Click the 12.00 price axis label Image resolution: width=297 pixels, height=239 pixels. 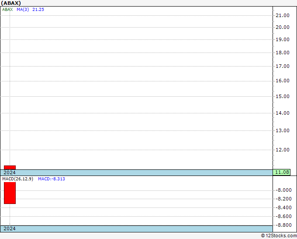283,150
